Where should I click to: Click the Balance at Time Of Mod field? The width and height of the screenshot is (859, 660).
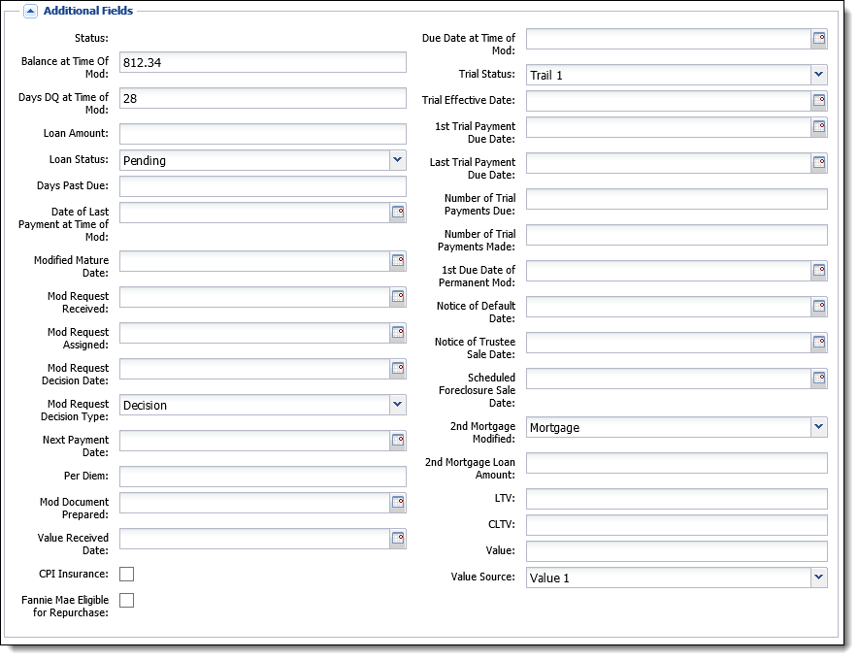(x=263, y=62)
